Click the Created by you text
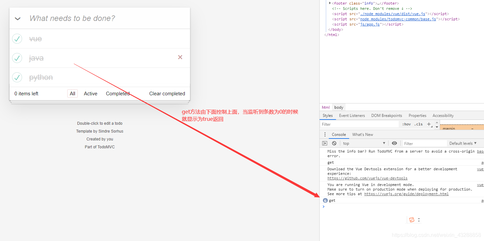 click(x=100, y=139)
